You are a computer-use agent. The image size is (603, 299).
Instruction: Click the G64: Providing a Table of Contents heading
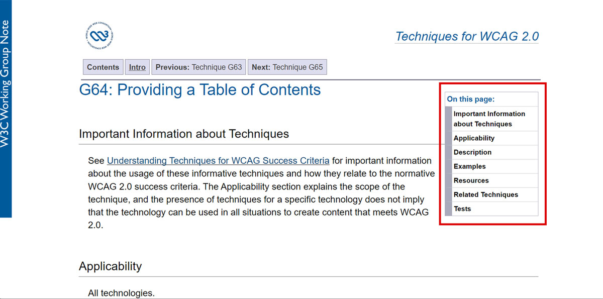point(199,90)
